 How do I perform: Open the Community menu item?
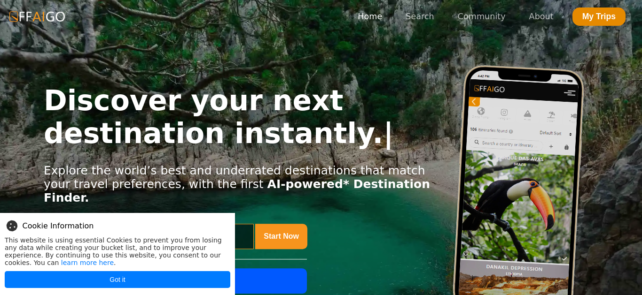coord(481,16)
